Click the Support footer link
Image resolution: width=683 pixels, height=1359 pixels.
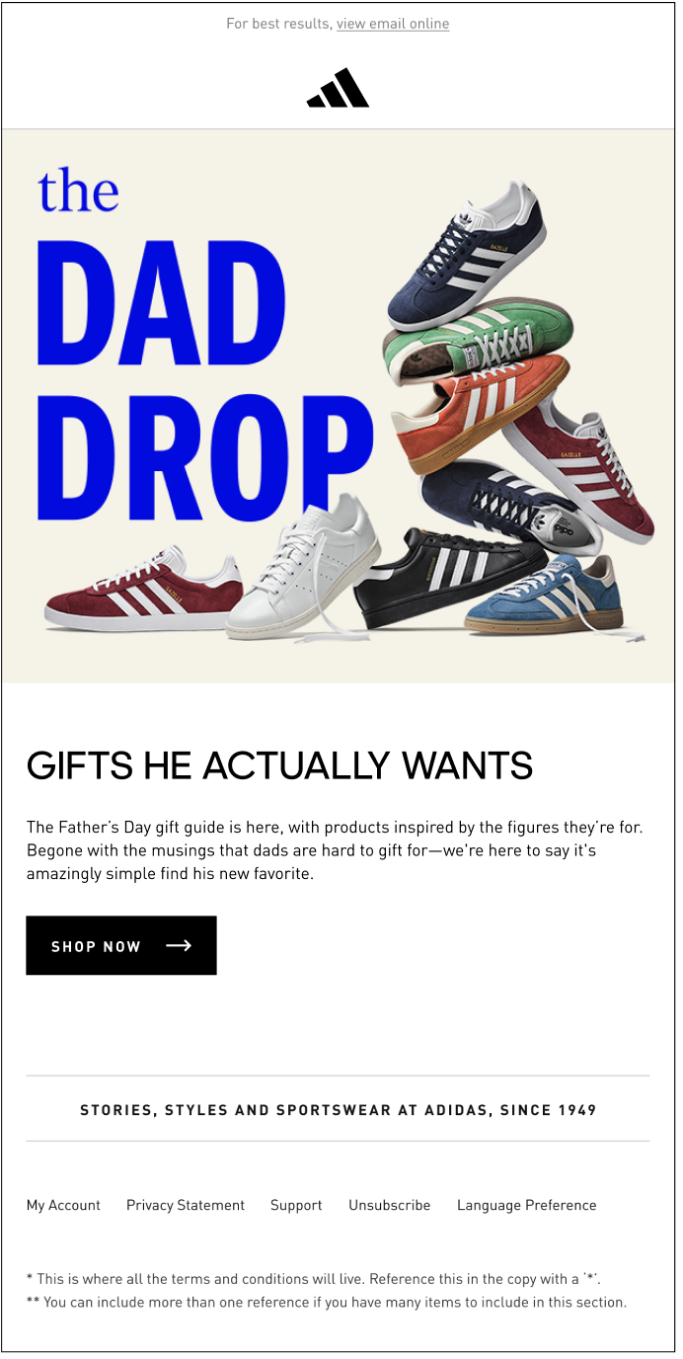[x=296, y=1205]
